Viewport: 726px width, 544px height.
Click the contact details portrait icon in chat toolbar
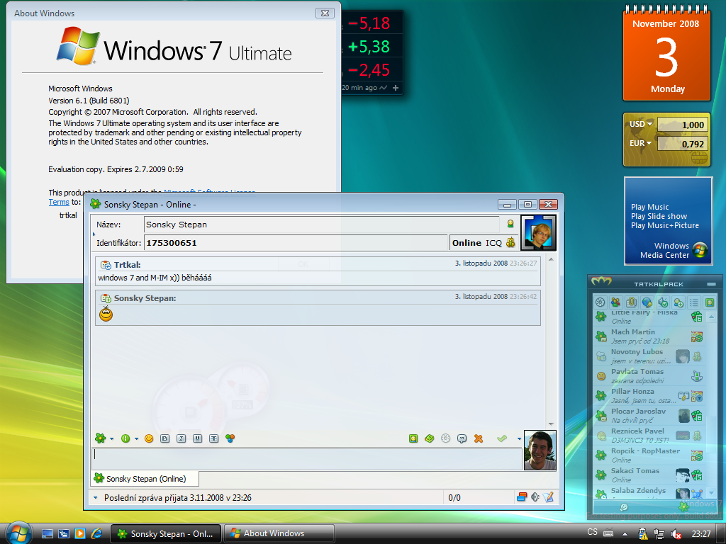tap(413, 438)
